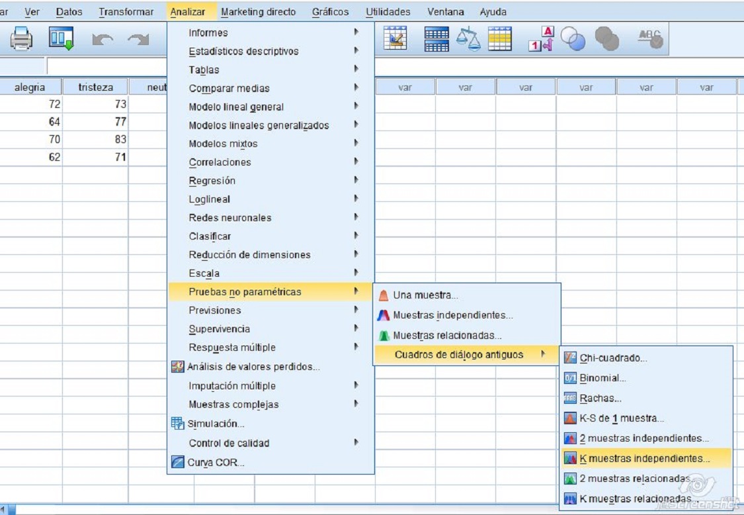Click the chart builder toolbar icon
The height and width of the screenshot is (515, 744).
tap(395, 38)
